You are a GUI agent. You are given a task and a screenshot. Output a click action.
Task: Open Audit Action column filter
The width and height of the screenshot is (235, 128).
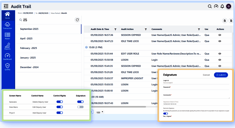[x=146, y=29]
